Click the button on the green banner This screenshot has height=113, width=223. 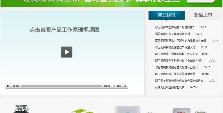[201, 1]
